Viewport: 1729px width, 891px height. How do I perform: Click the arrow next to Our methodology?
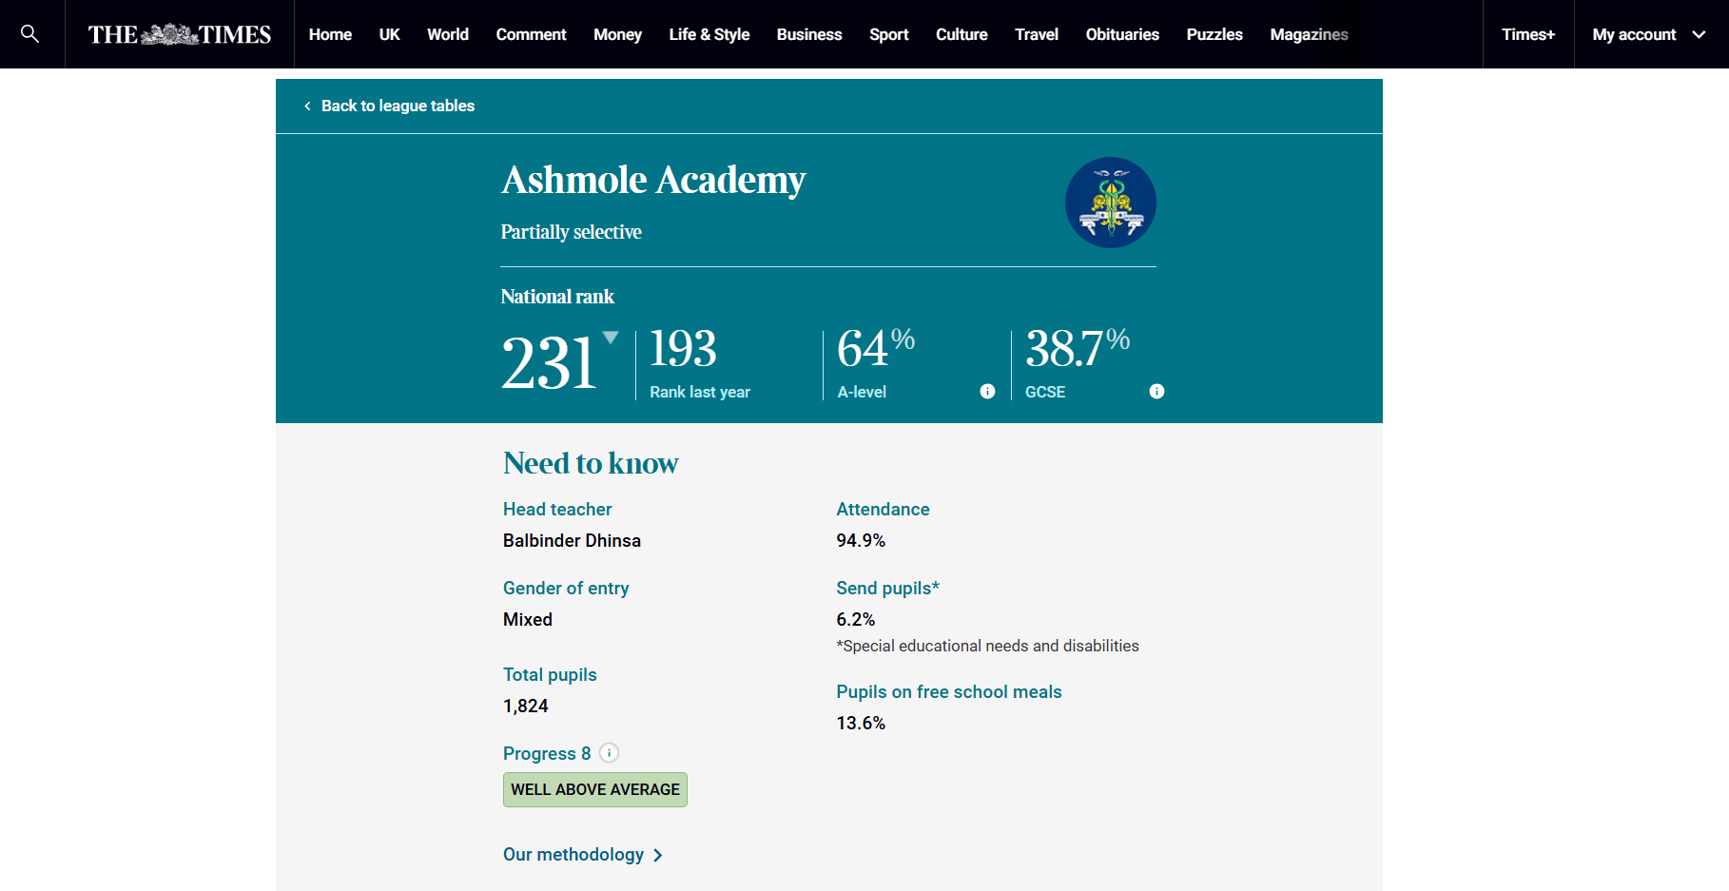click(x=658, y=856)
